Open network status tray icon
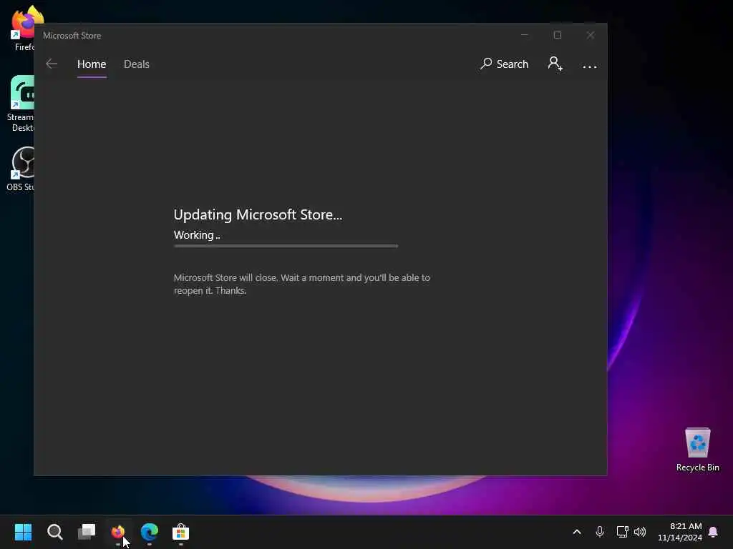This screenshot has width=733, height=549. point(622,532)
